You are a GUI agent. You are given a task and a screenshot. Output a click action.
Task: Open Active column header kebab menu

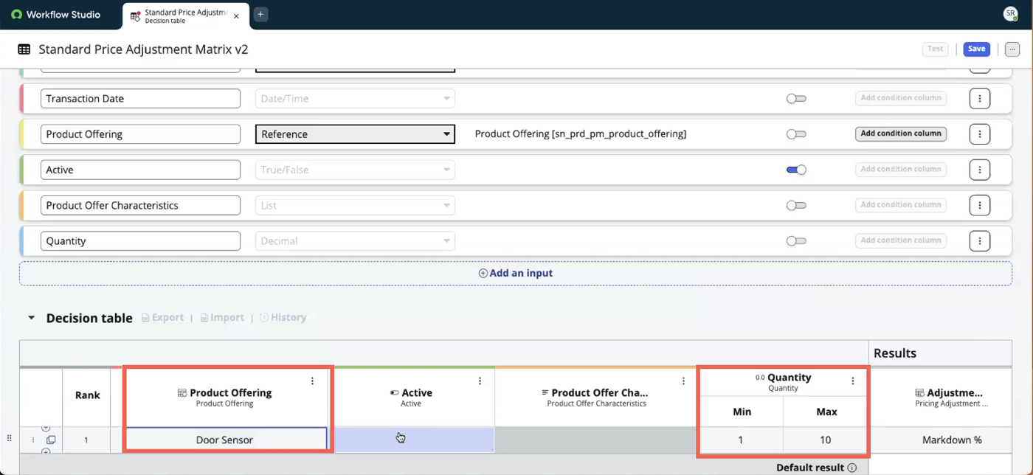(x=480, y=381)
